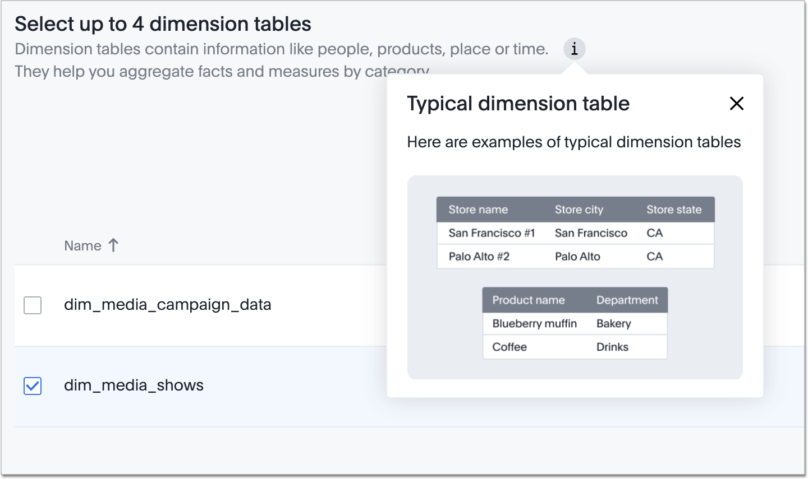
Task: Uncheck the dim_media_shows checkbox
Action: [32, 386]
